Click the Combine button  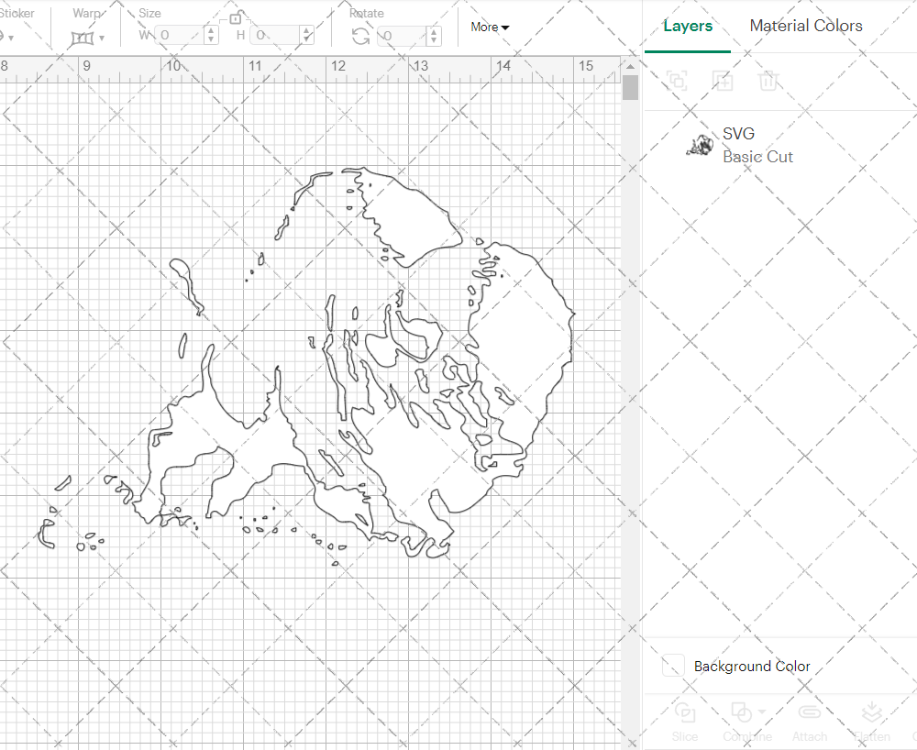click(746, 722)
